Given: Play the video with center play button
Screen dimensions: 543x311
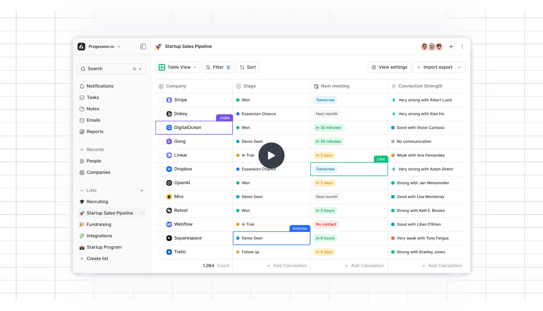Looking at the screenshot, I should (x=271, y=155).
